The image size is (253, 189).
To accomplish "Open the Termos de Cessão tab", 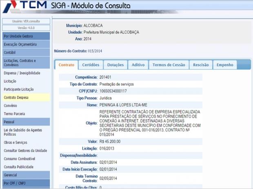I will pos(169,65).
